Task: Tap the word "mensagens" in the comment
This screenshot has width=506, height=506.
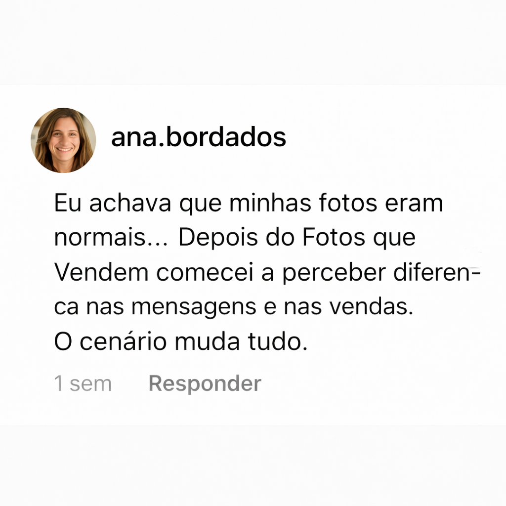Action: click(x=194, y=307)
